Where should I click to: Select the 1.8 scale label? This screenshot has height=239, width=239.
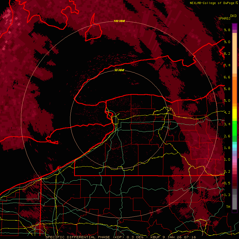click(227, 148)
